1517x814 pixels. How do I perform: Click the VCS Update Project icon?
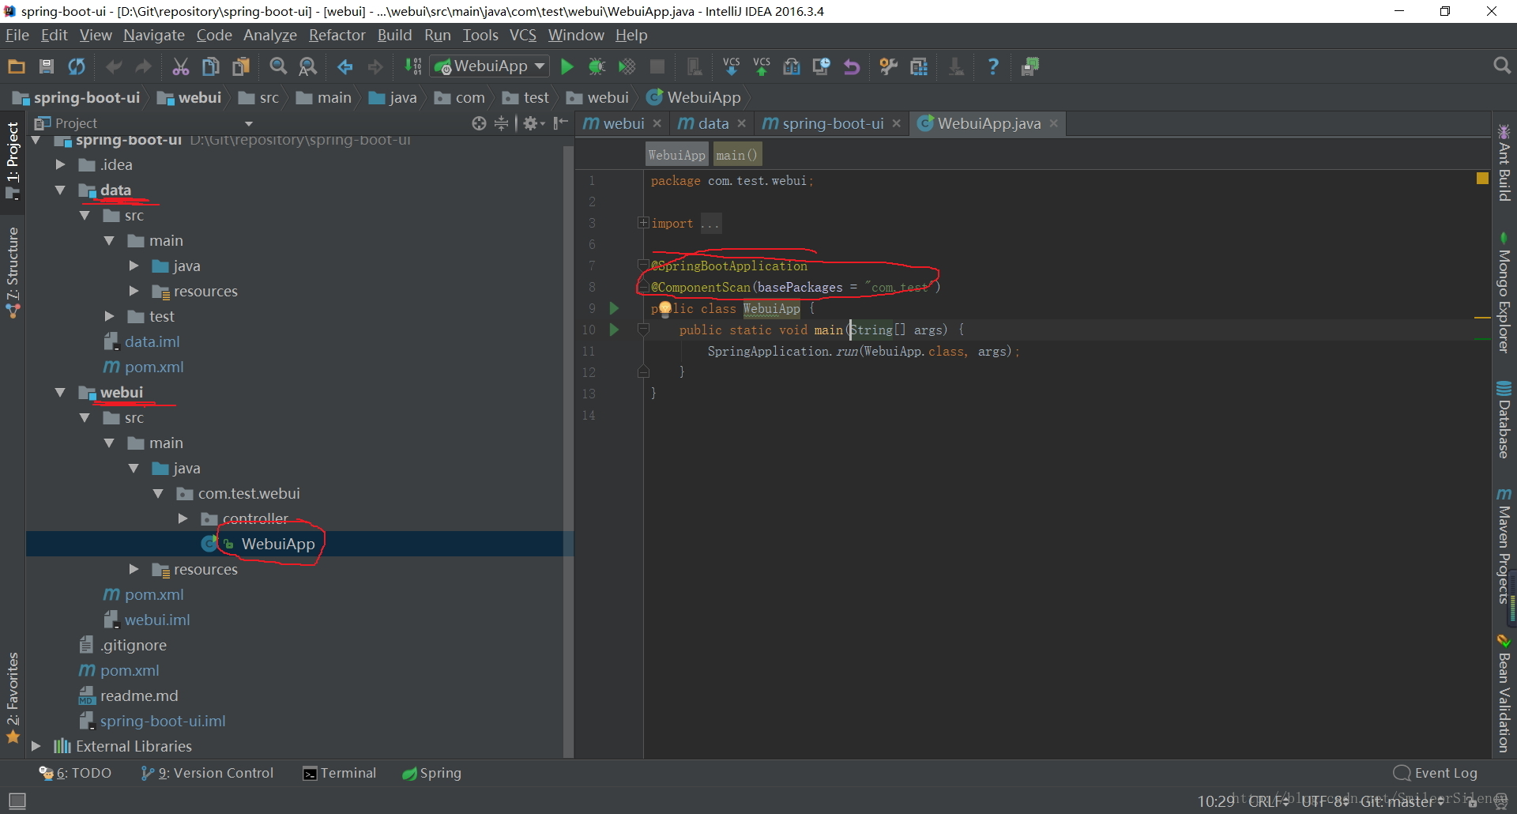pyautogui.click(x=732, y=66)
